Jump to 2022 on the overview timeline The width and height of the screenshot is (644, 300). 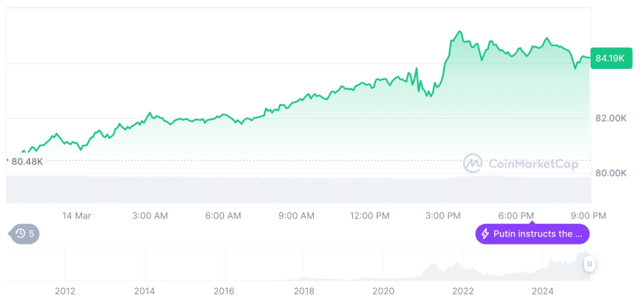[463, 291]
